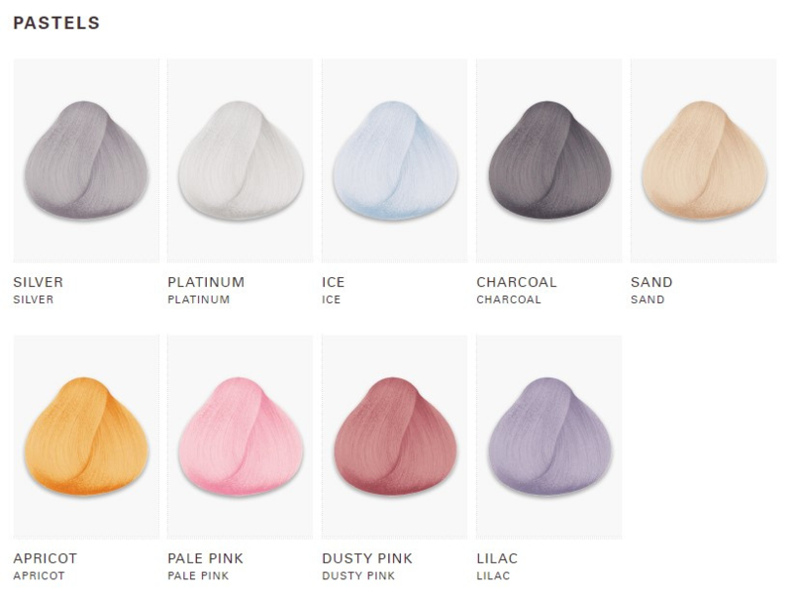Viewport: 792px width, 596px height.
Task: Open the SILVER product title link
Action: point(39,282)
